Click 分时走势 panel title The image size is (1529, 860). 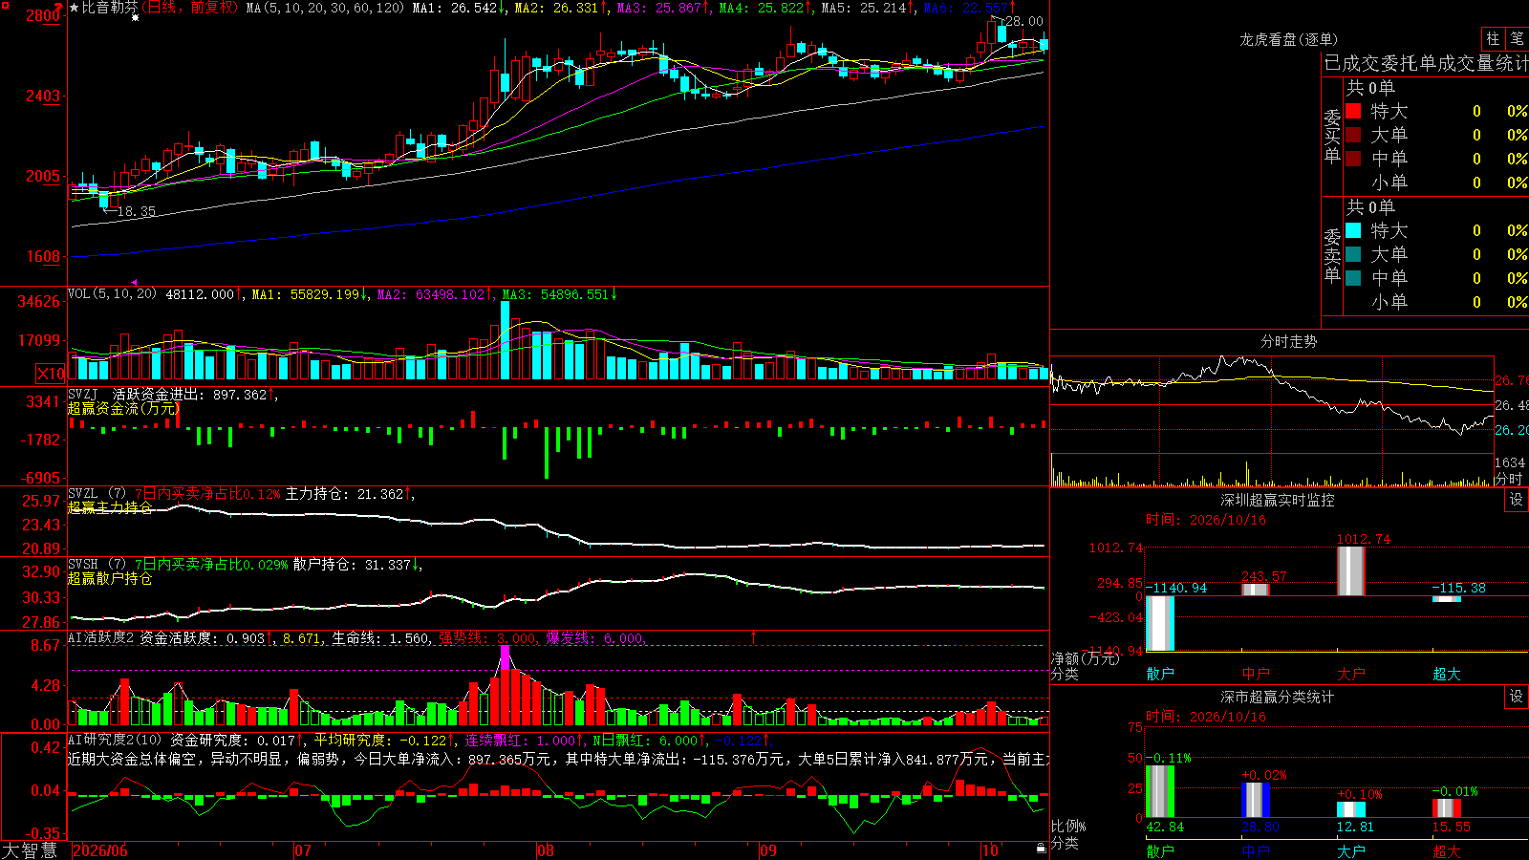[1288, 341]
